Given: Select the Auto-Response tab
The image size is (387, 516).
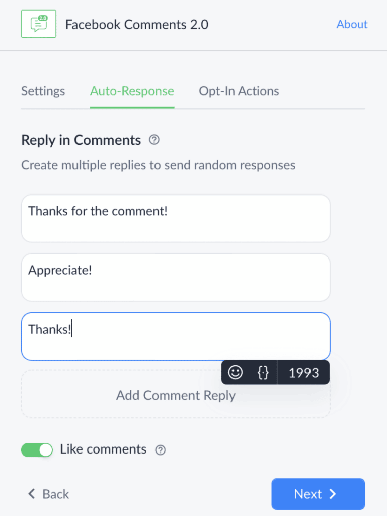Looking at the screenshot, I should pos(131,91).
